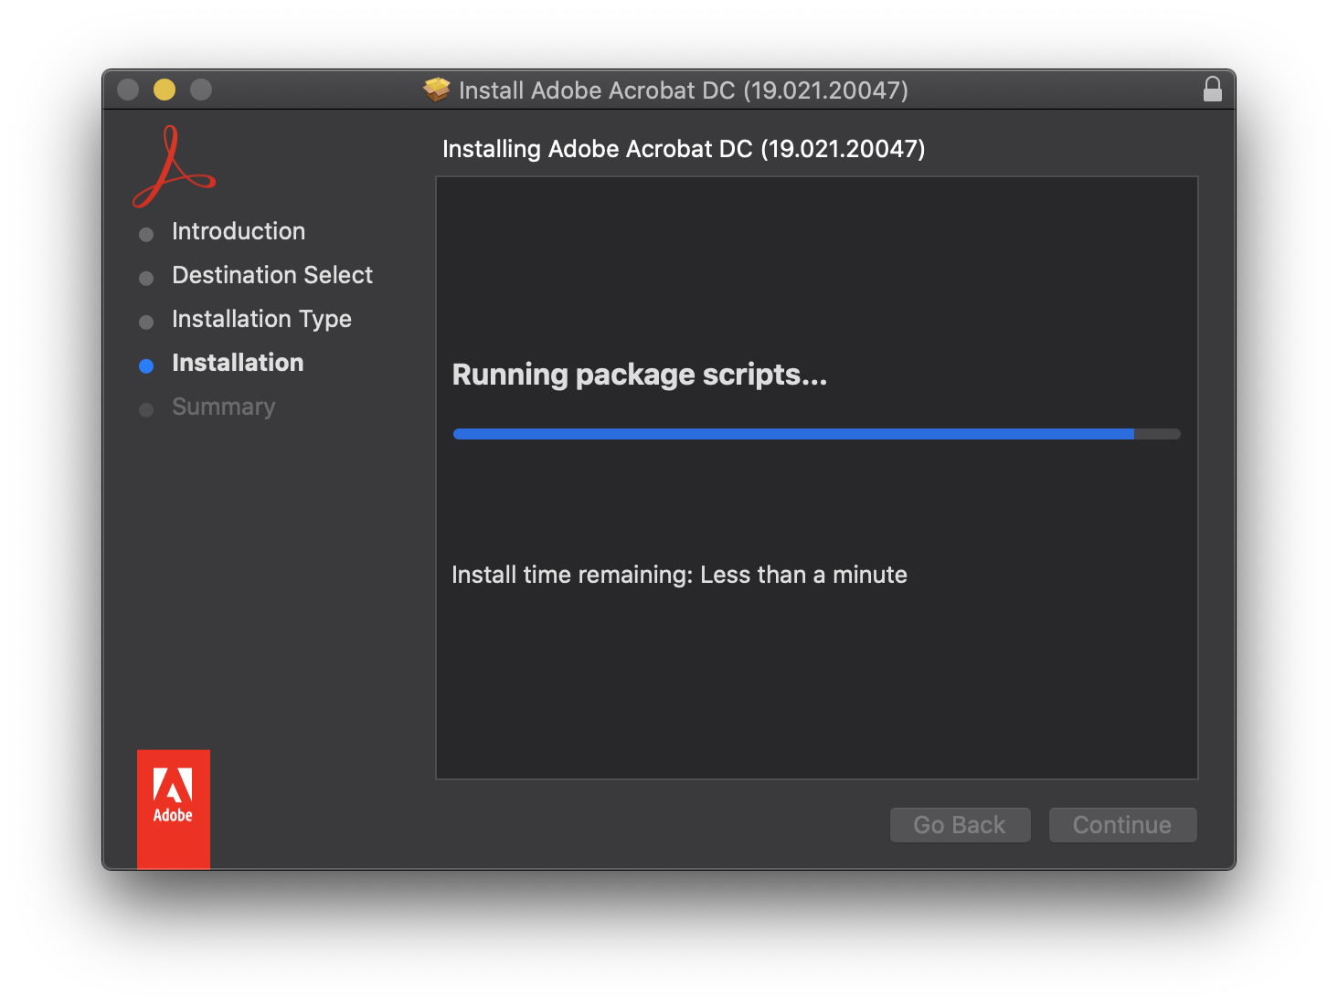Click the window title Install Adobe Acrobat DC
This screenshot has height=1005, width=1338.
[x=685, y=90]
